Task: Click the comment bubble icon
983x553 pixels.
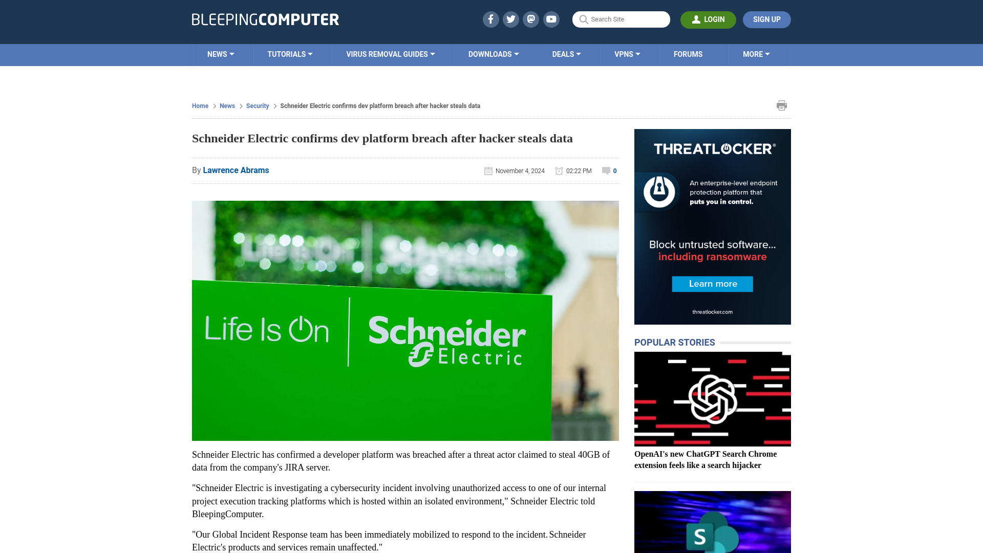Action: (x=606, y=171)
